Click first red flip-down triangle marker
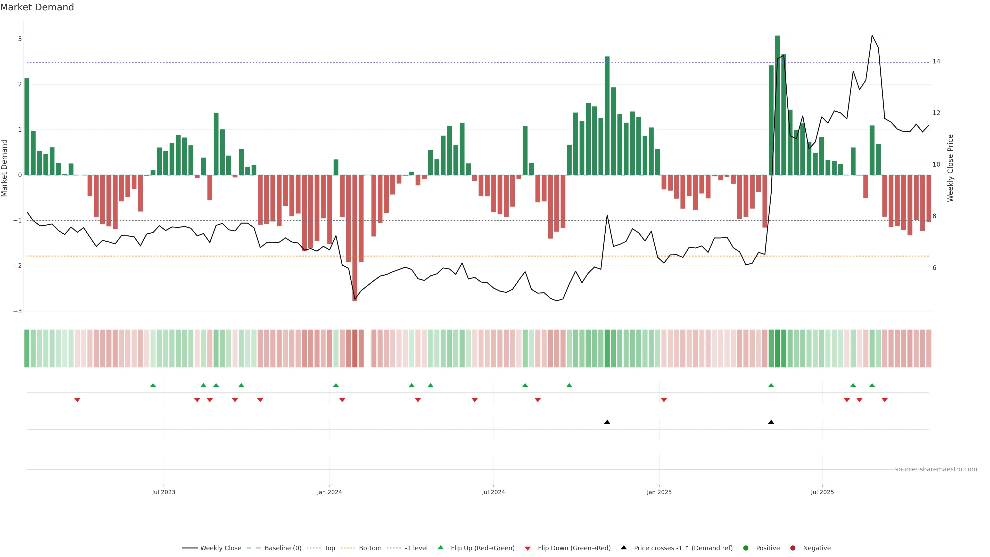Viewport: 990px width, 557px height. (77, 400)
